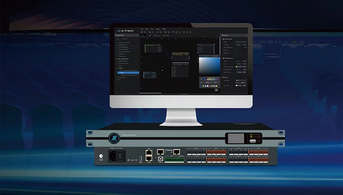Select the Analog Inputs block on the canvas

click(x=153, y=48)
